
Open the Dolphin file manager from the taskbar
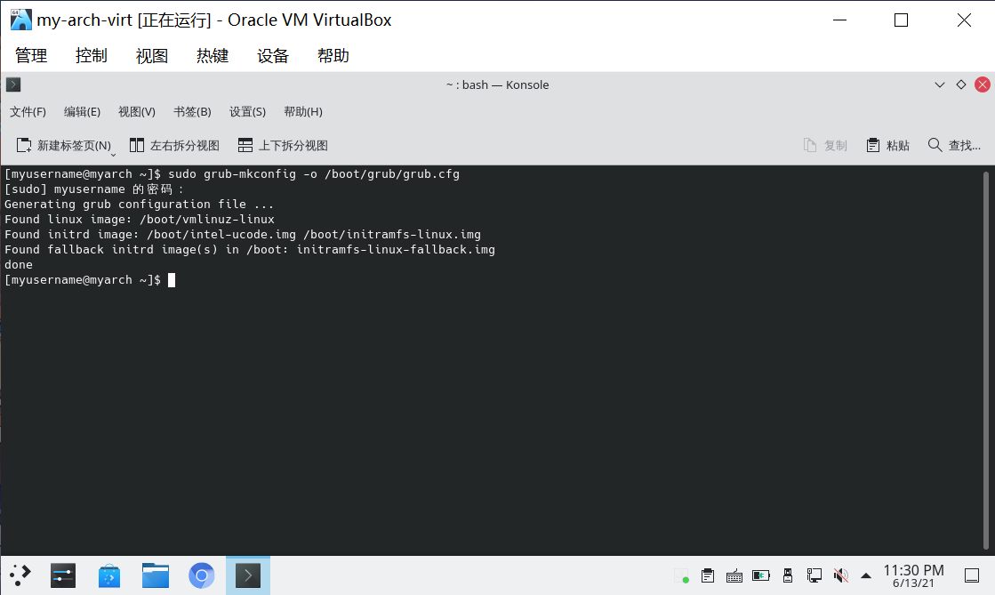(x=155, y=575)
